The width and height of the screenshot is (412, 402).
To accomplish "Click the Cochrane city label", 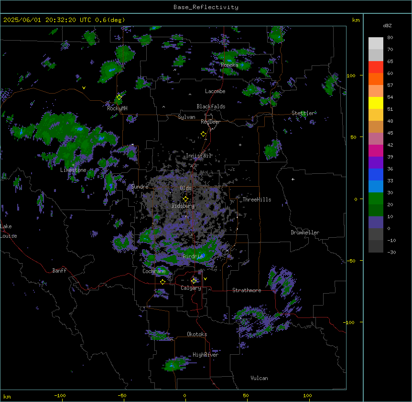I will pos(154,271).
